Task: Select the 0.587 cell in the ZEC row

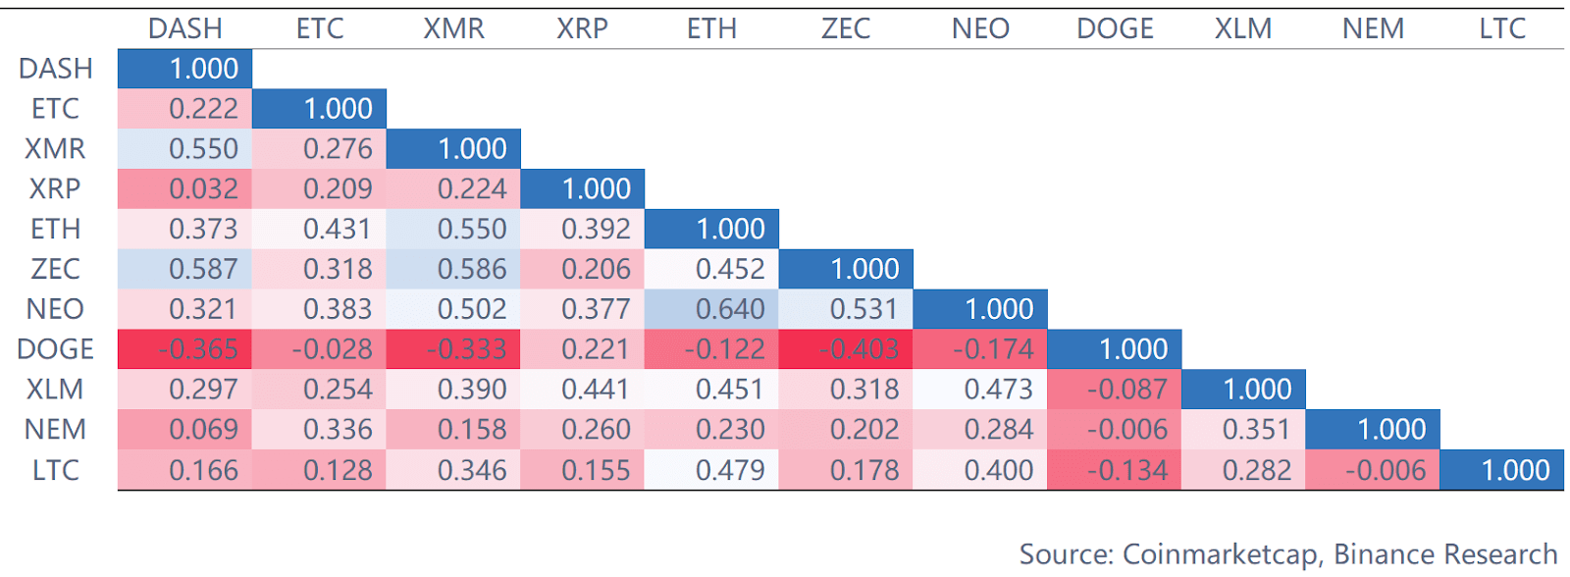Action: [x=185, y=269]
